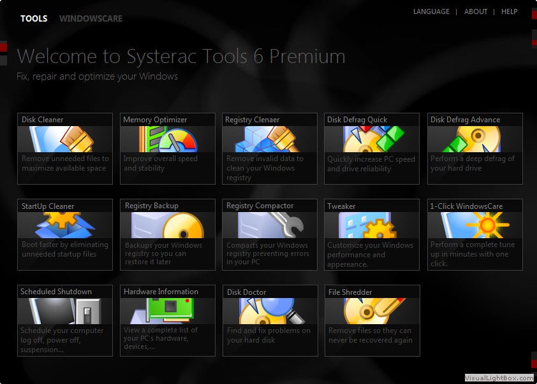Launch Memory Optimizer
Viewport: 537px width, 384px height.
pos(167,148)
